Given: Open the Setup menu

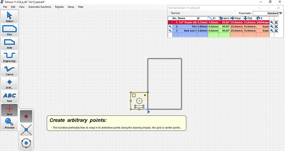Looking at the screenshot, I should [71, 7].
